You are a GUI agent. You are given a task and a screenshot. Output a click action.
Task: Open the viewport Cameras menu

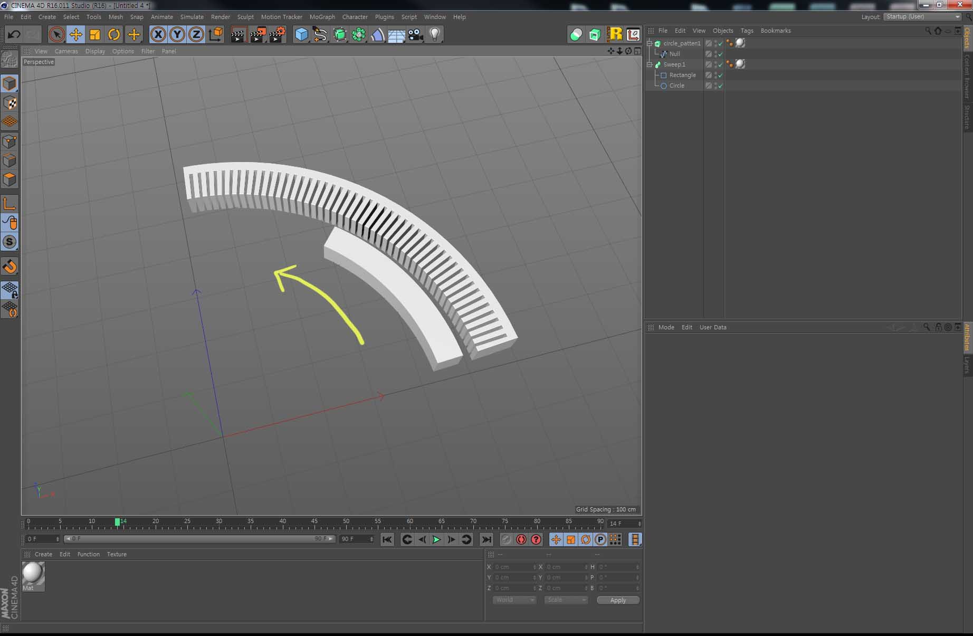tap(66, 51)
